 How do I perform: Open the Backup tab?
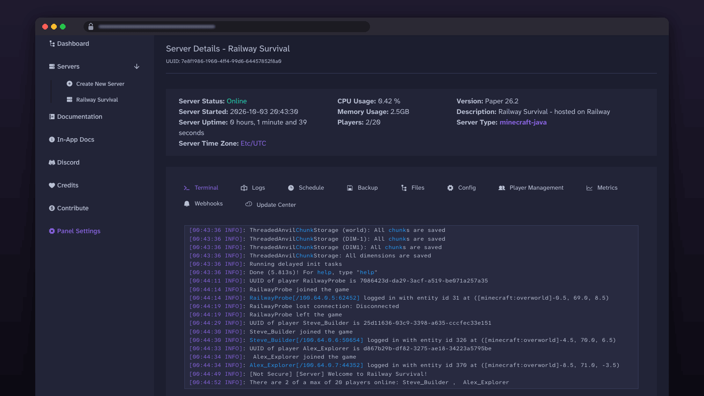tap(363, 188)
